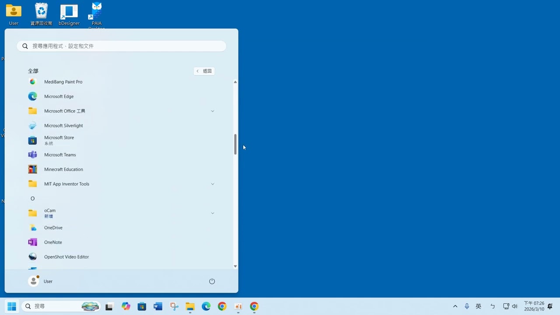This screenshot has height=315, width=560.
Task: Select the bDesigner desktop shortcut
Action: pyautogui.click(x=69, y=14)
